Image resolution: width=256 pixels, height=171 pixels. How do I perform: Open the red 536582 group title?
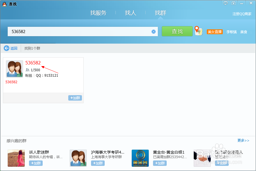click(33, 63)
